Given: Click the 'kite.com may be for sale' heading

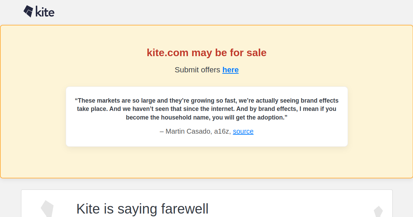Looking at the screenshot, I should (206, 53).
